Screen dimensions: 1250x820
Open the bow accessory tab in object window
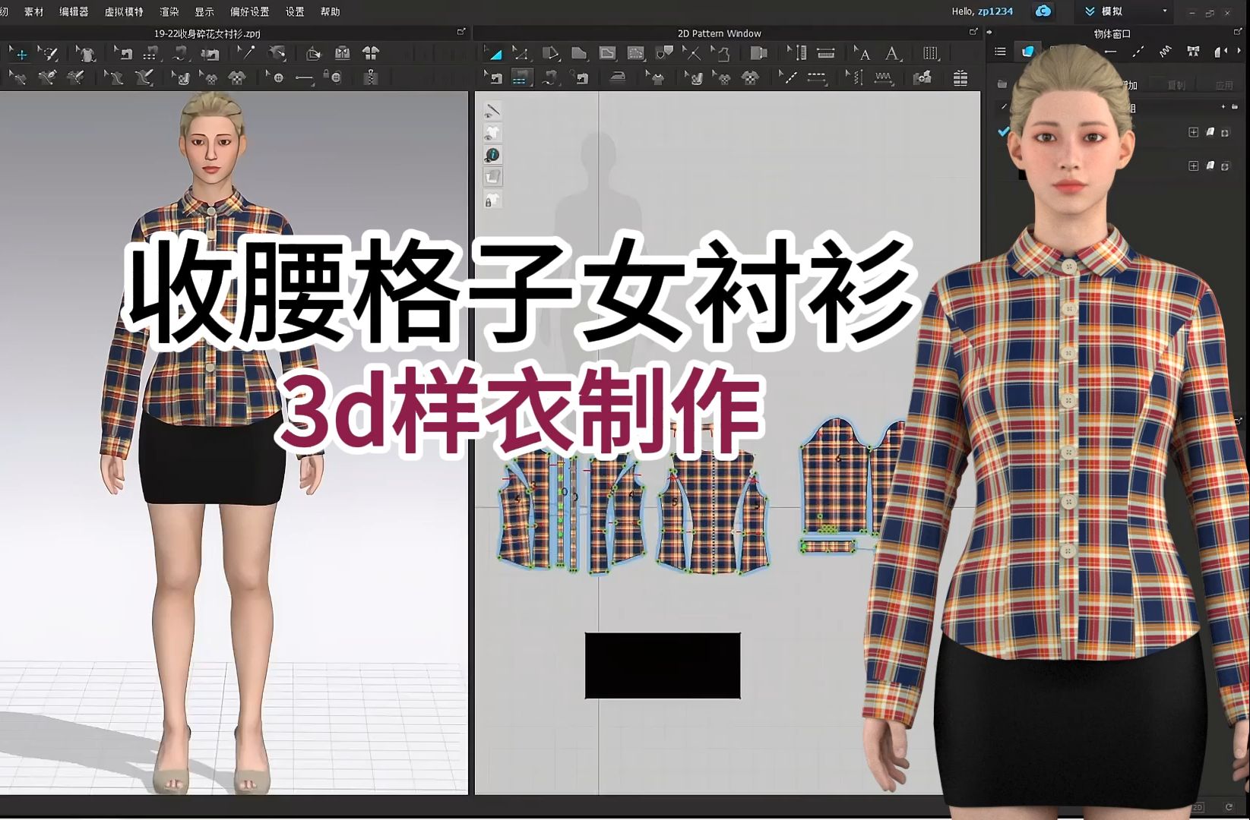coord(1193,52)
